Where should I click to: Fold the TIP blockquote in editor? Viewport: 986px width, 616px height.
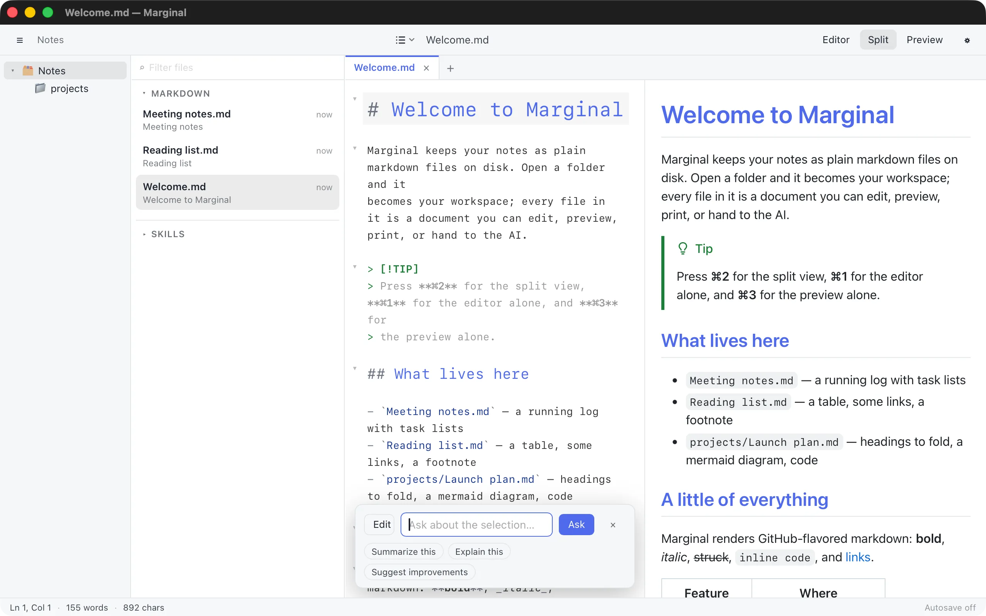355,267
